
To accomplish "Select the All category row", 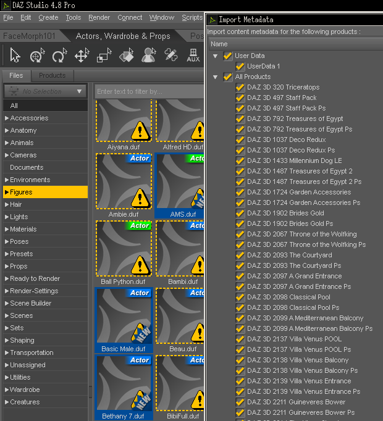I will pos(45,106).
